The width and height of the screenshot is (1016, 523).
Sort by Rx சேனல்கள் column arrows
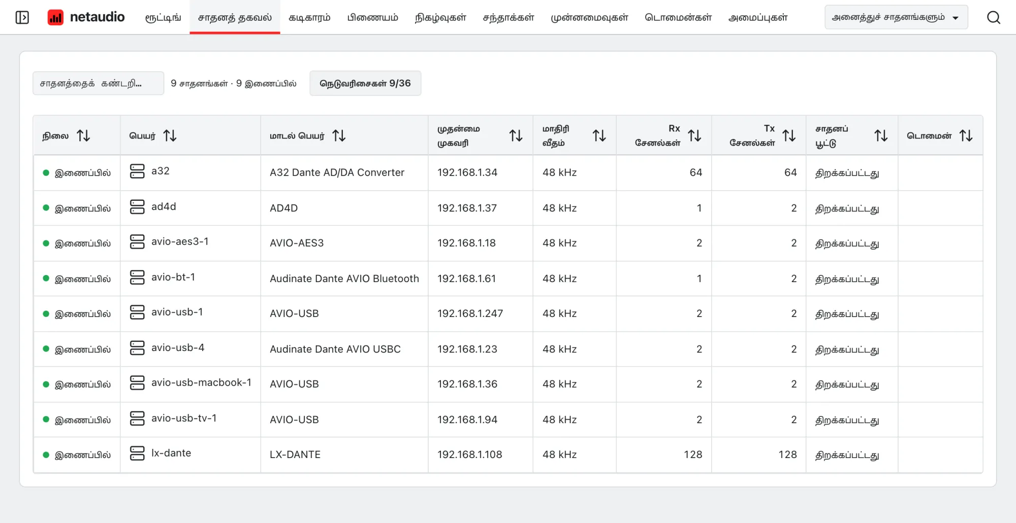tap(694, 136)
